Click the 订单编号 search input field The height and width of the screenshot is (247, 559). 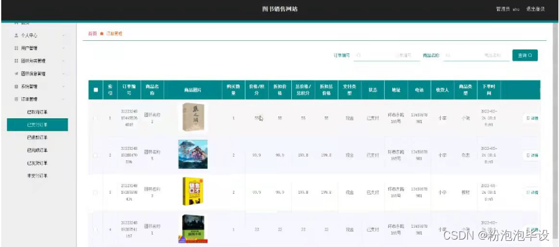(387, 56)
